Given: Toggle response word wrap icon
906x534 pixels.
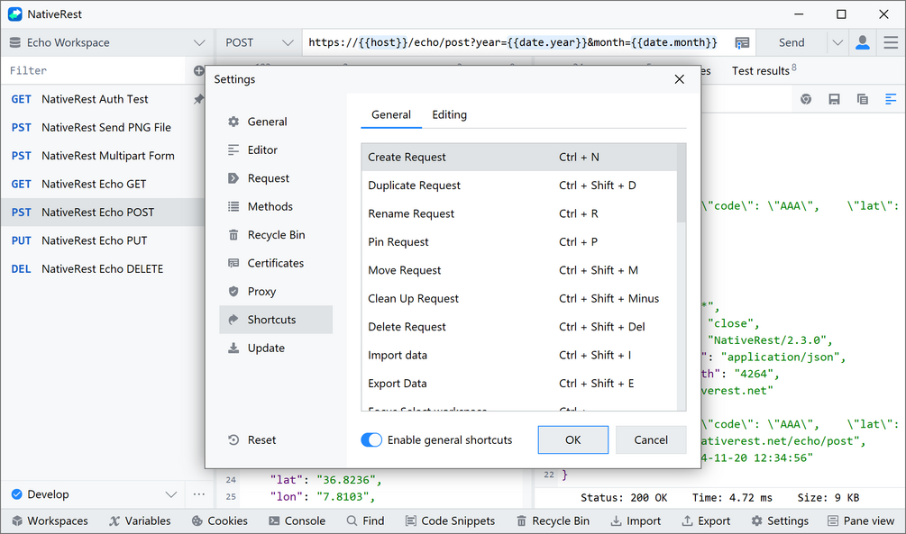Looking at the screenshot, I should tap(891, 99).
